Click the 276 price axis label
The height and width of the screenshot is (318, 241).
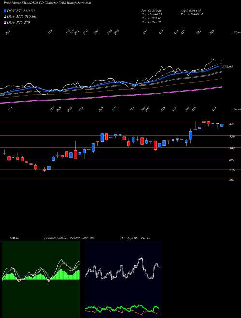point(232,170)
